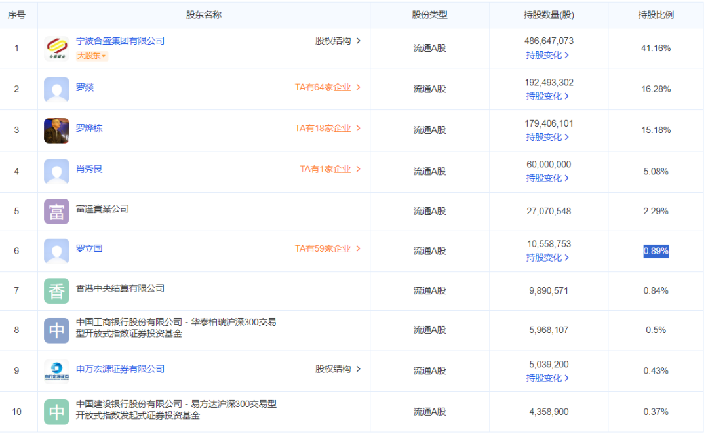
Task: Open the TA有64家企业 link for 罗燚
Action: coord(328,87)
